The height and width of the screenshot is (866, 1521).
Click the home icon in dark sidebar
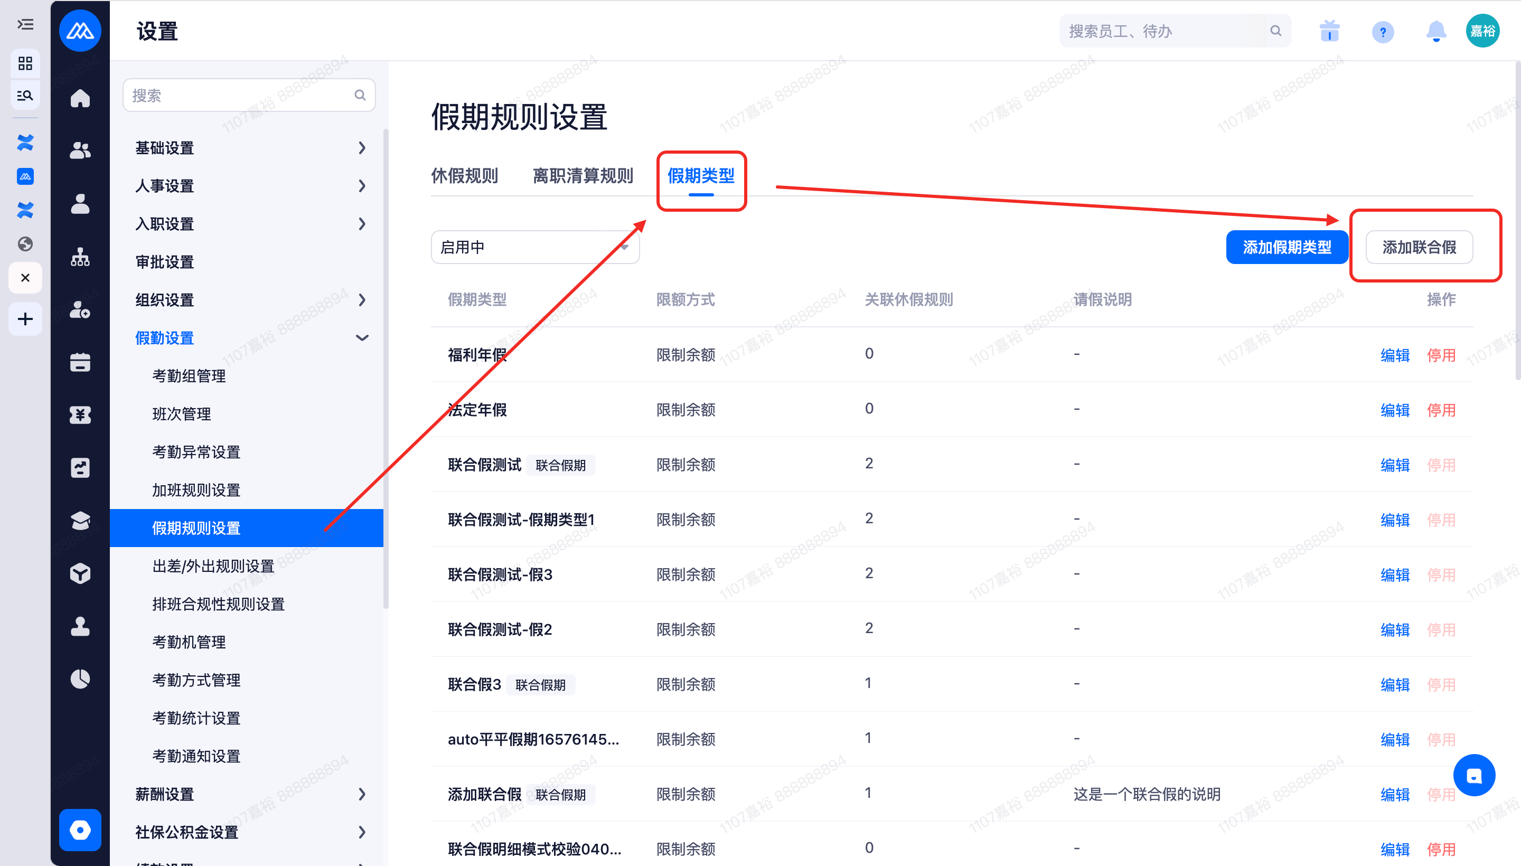click(x=80, y=98)
